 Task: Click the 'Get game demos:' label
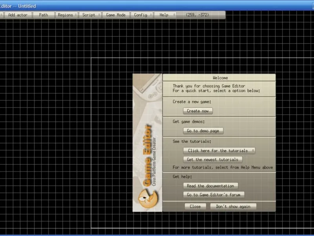189,122
